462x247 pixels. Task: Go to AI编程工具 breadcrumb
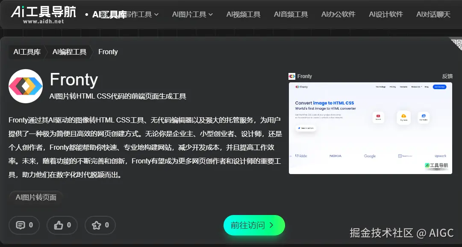70,52
